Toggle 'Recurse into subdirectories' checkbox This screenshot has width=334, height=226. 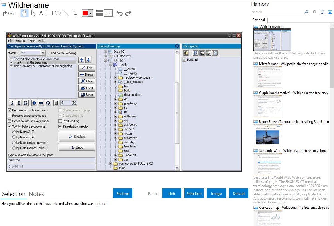point(9,110)
